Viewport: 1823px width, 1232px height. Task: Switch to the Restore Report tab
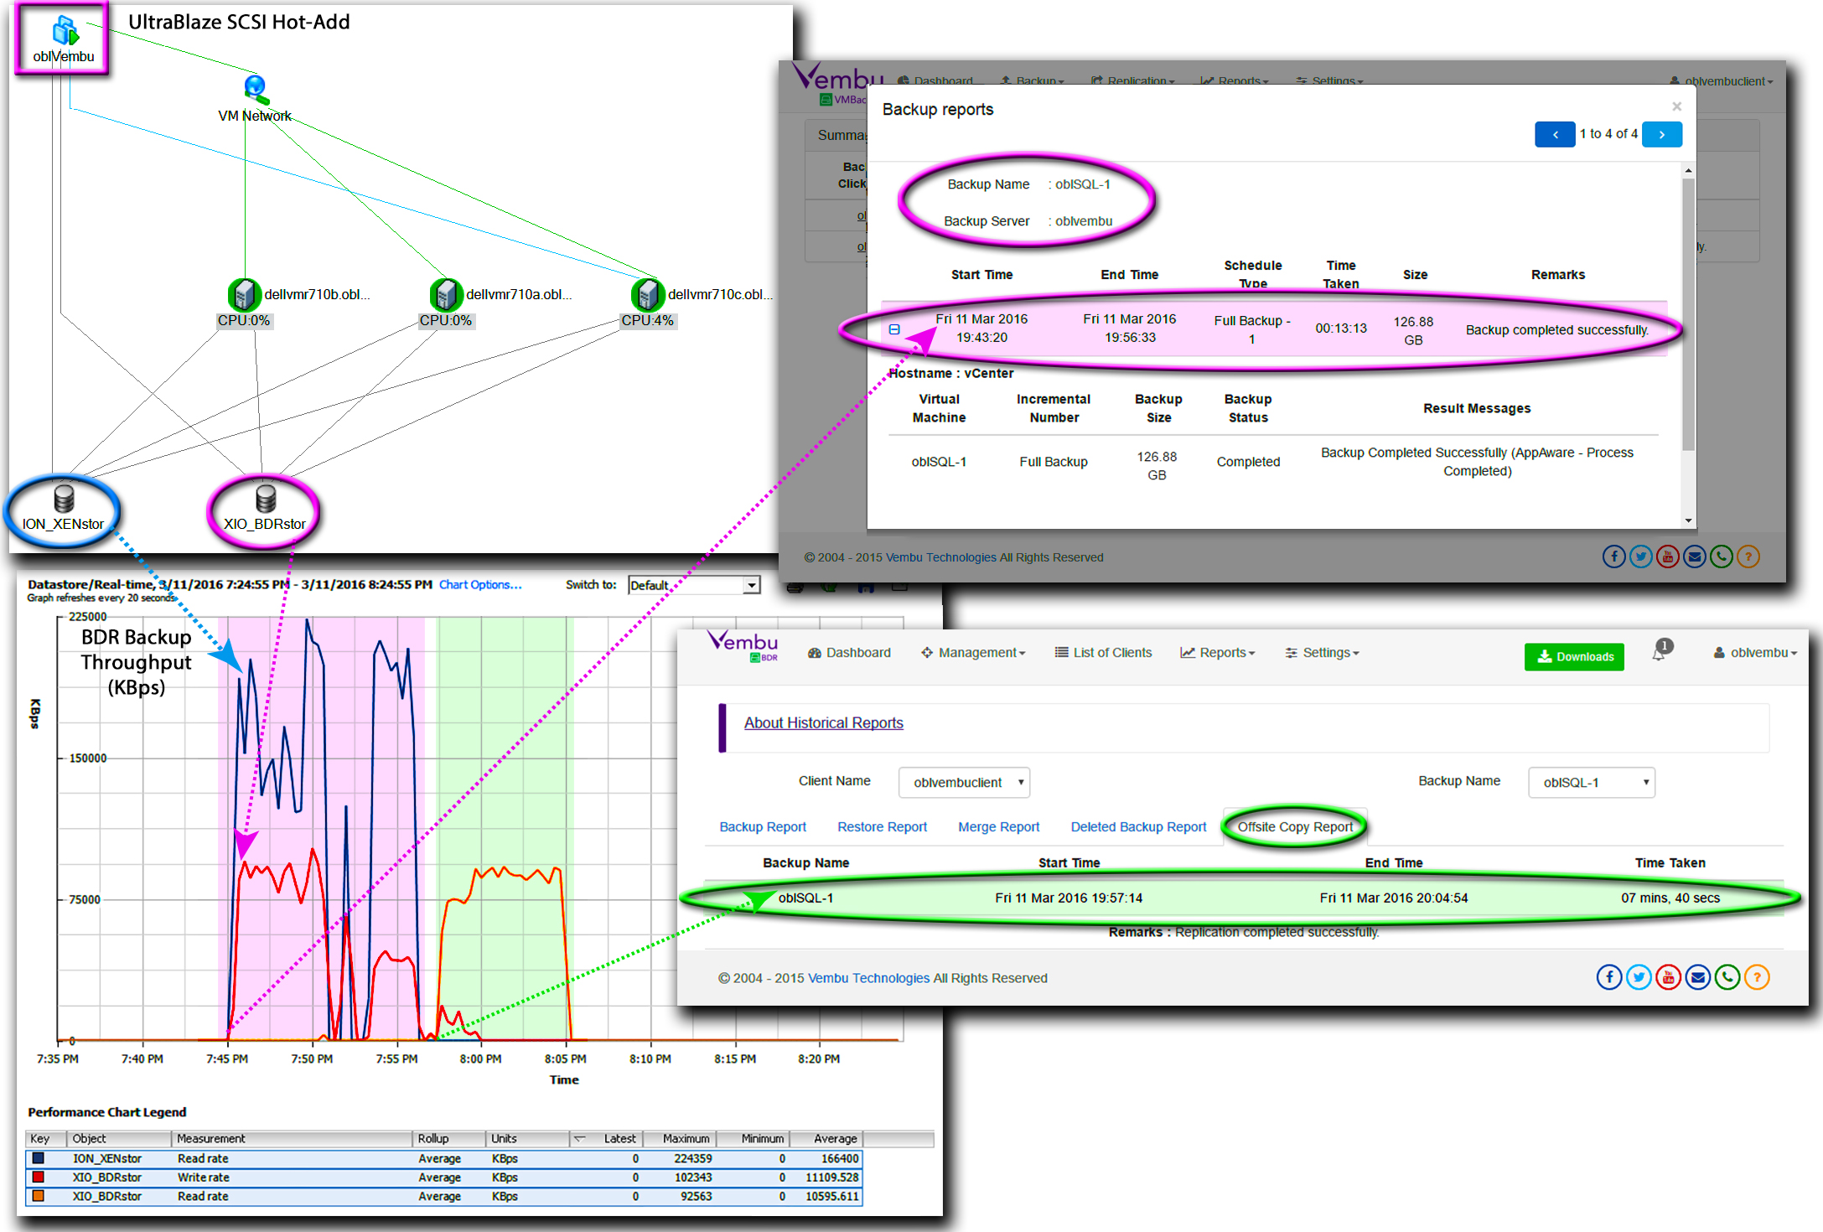coord(882,827)
